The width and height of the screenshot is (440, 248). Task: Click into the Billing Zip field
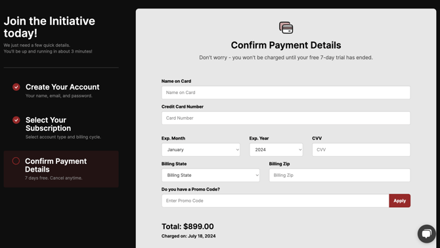pos(340,175)
